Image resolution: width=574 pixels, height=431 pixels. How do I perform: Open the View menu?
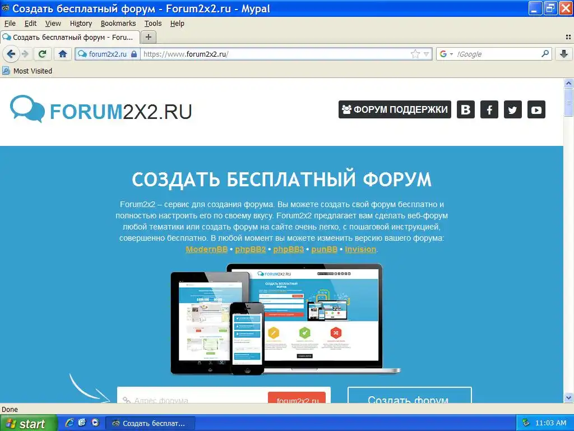(53, 24)
